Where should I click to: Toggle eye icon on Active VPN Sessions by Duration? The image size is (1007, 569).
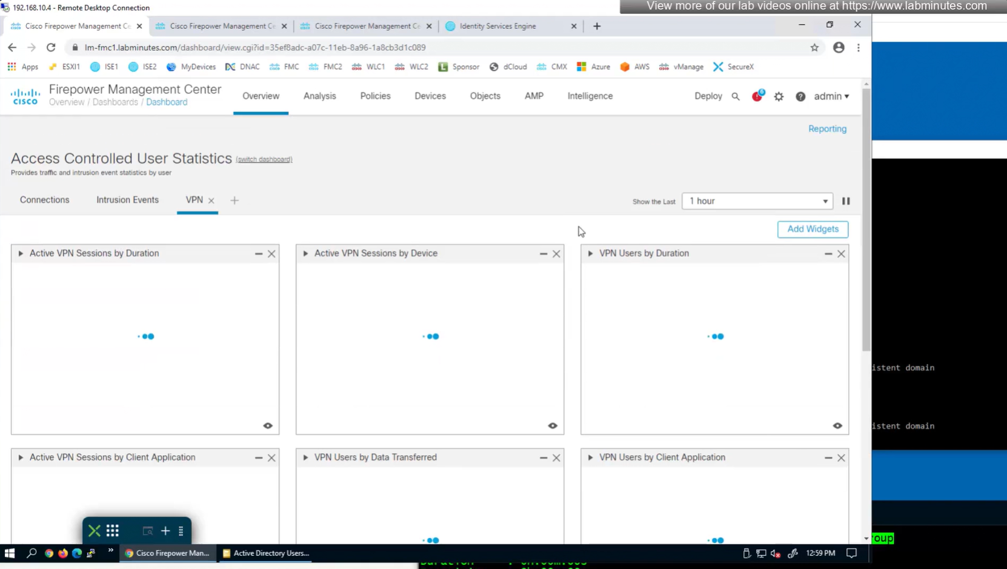268,426
